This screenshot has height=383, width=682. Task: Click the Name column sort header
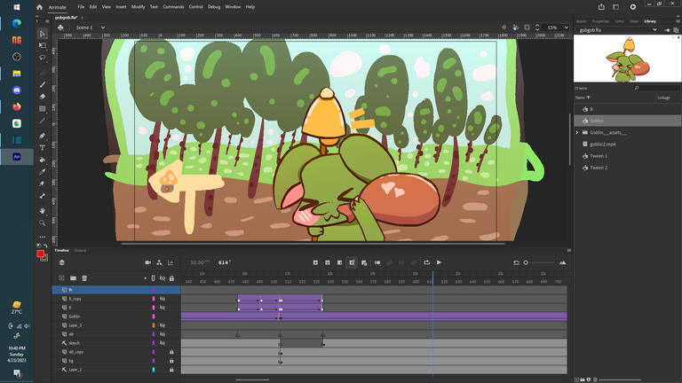coord(583,98)
